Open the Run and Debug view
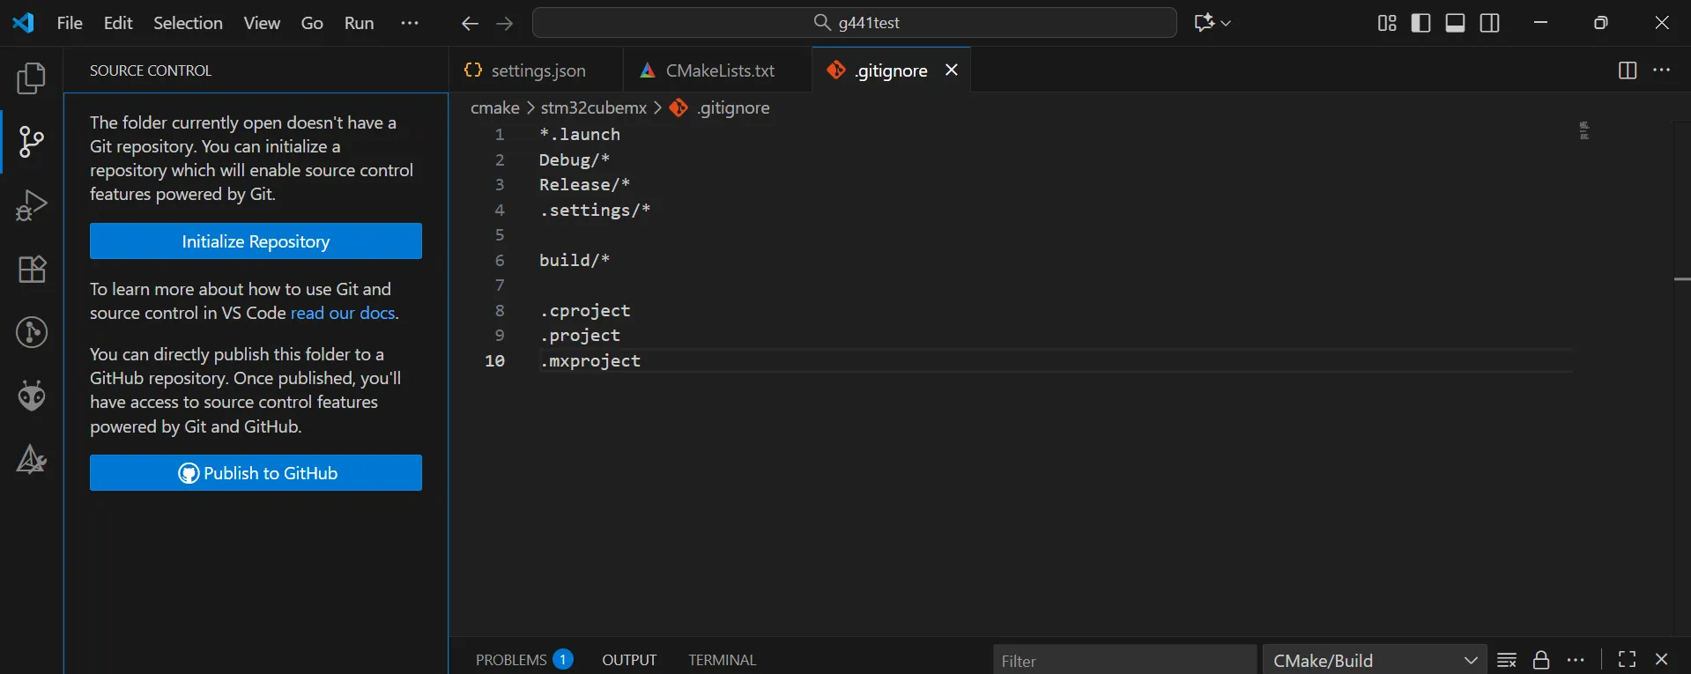The height and width of the screenshot is (674, 1691). tap(32, 205)
